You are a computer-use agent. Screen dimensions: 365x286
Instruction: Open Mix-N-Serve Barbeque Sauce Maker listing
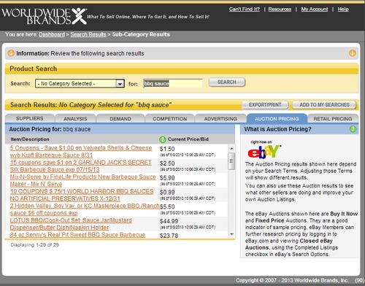pyautogui.click(x=82, y=180)
